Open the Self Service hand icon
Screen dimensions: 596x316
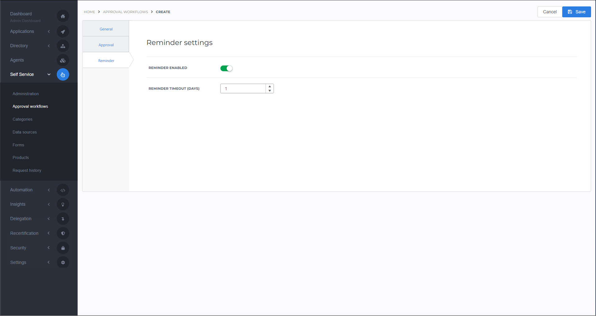[63, 74]
